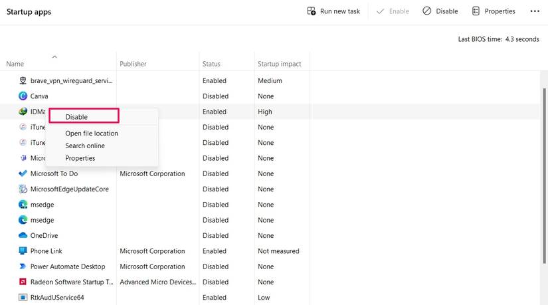Click the Power Automate Desktop icon
This screenshot has height=305, width=548.
23,266
